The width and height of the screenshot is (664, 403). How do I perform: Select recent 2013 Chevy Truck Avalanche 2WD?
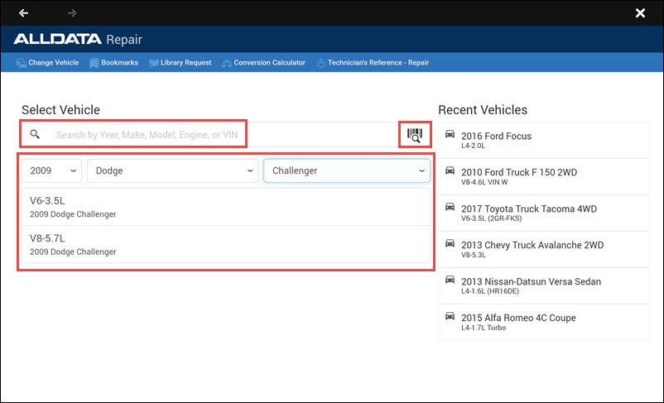544,250
